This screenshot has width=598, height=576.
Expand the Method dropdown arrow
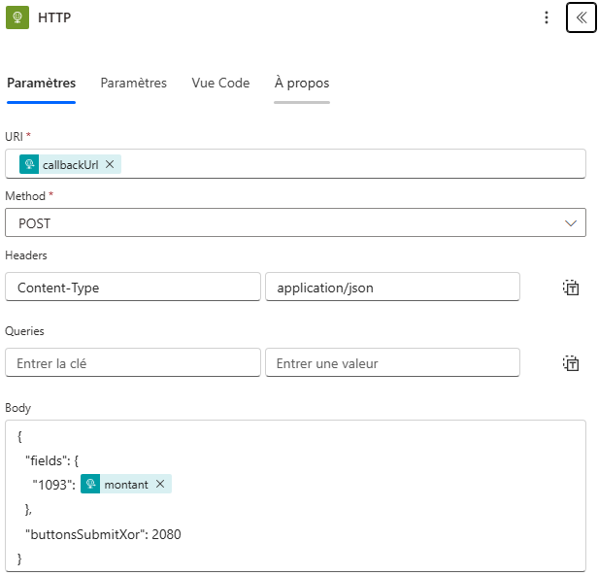tap(571, 223)
